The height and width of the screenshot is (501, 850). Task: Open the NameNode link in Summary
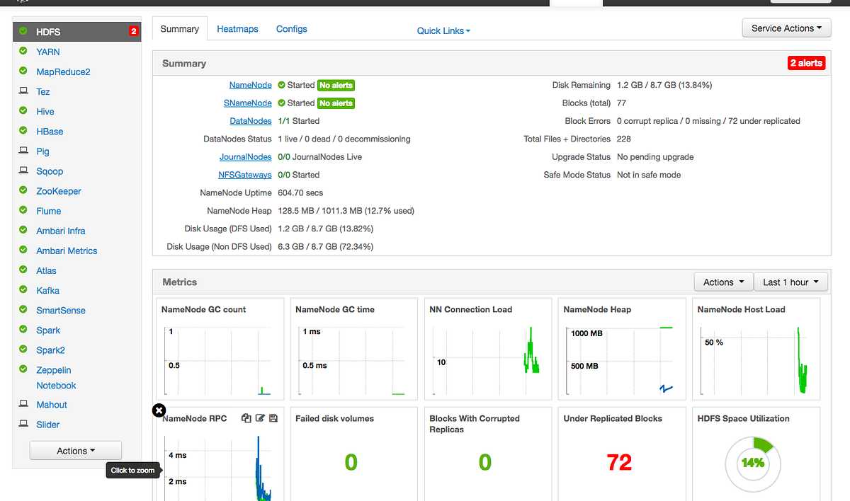tap(250, 84)
